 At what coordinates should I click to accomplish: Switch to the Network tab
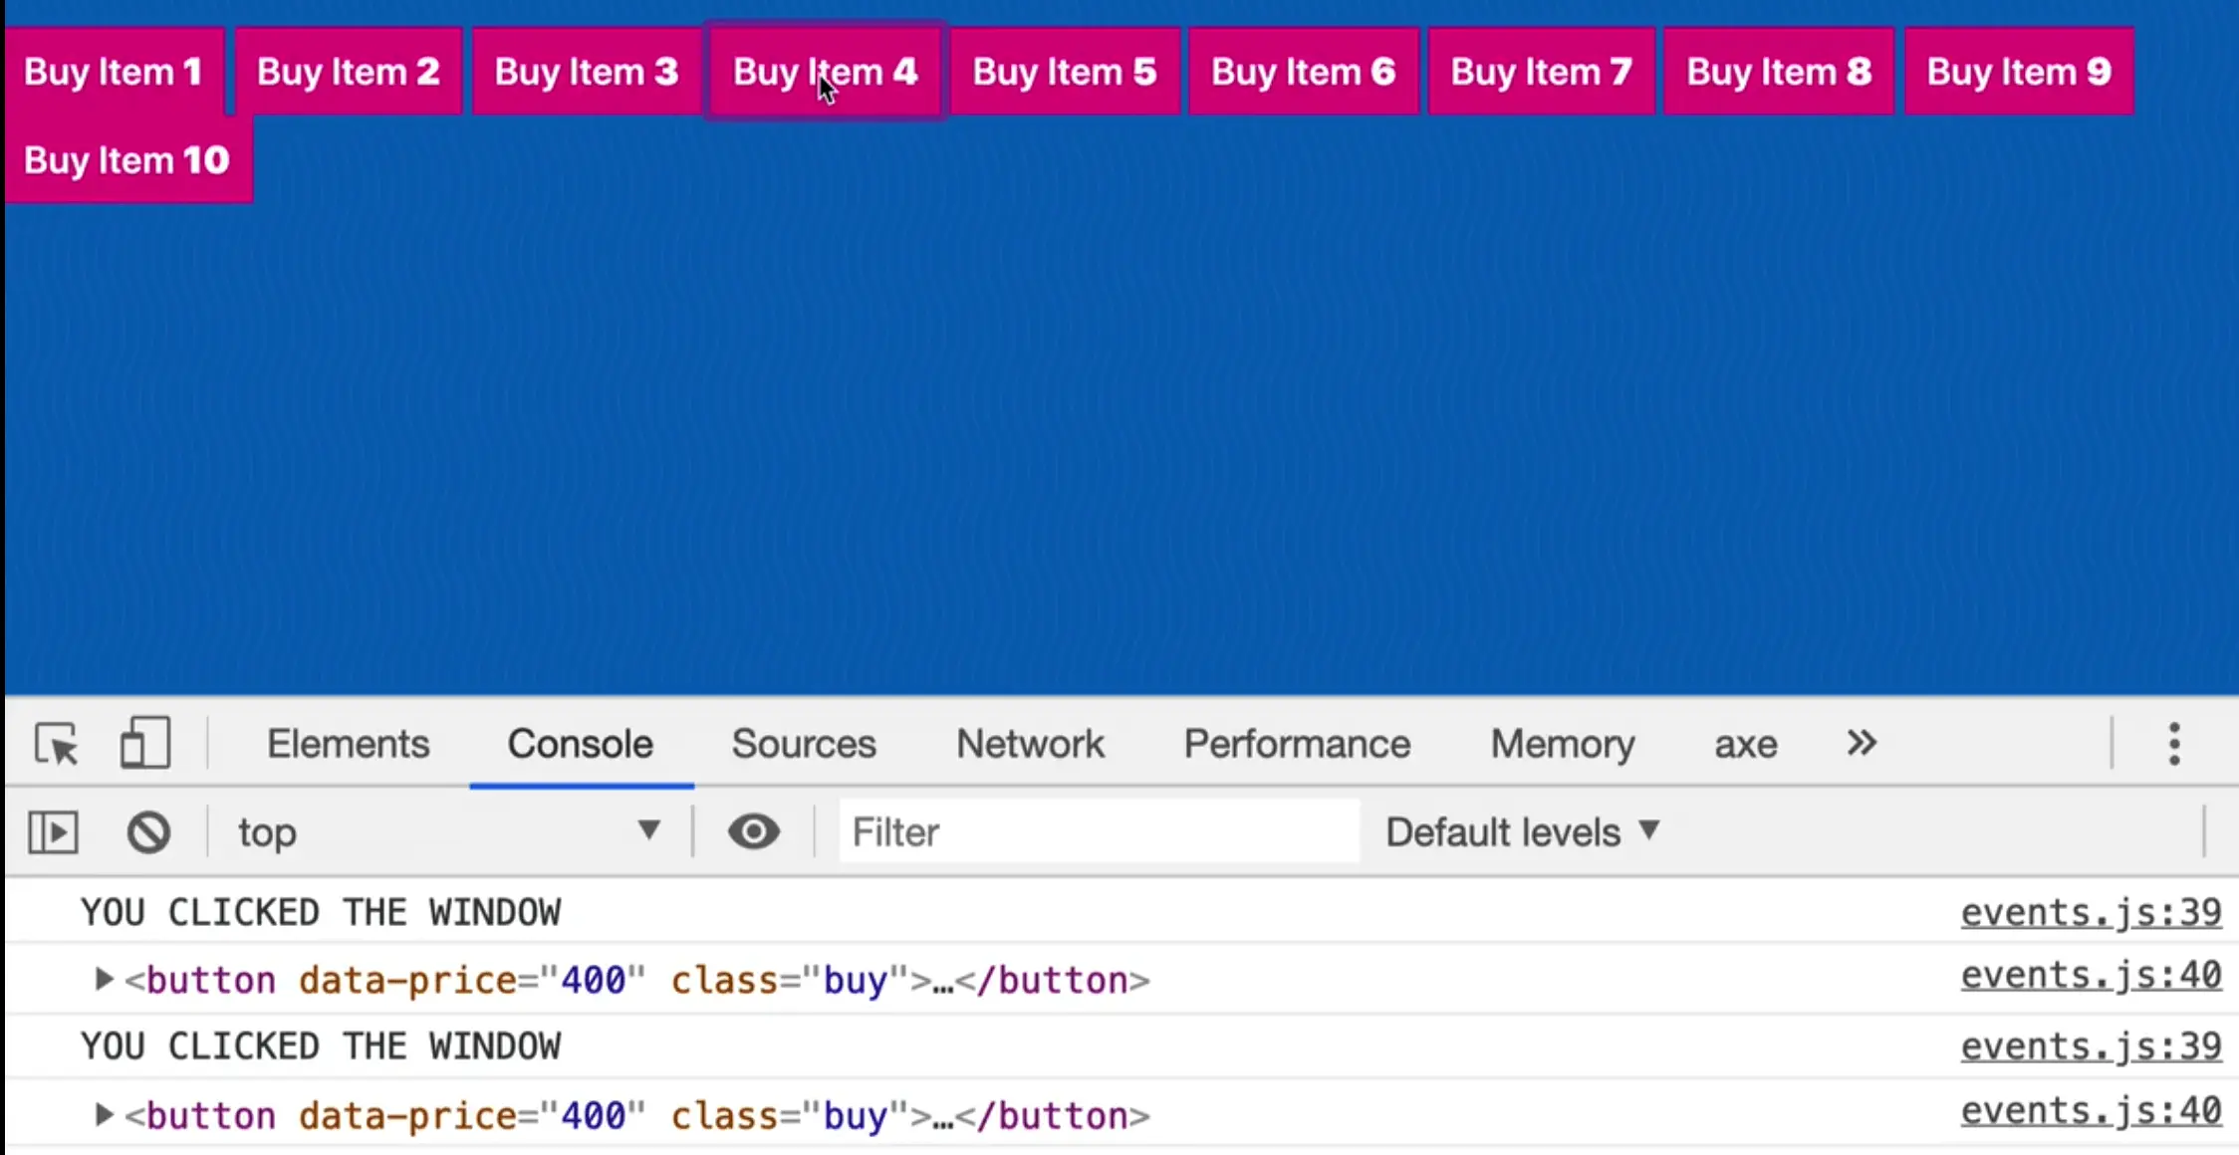[x=1030, y=744]
